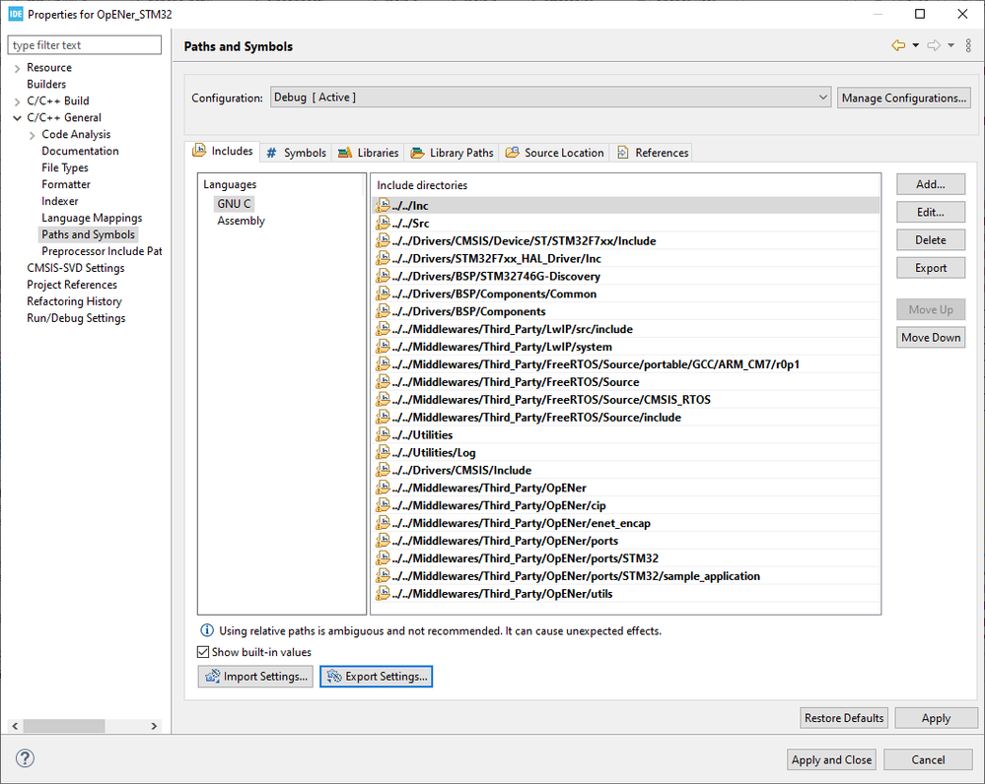The image size is (985, 784).
Task: Select File Types in the tree
Action: (65, 167)
